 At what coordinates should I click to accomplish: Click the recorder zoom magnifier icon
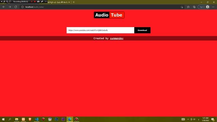[x=7, y=1]
